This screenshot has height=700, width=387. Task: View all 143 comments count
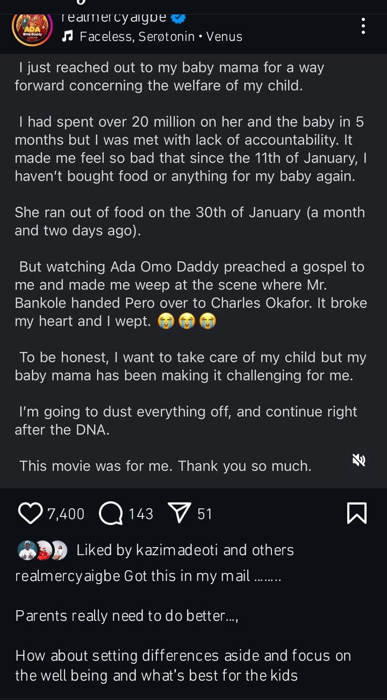(141, 514)
